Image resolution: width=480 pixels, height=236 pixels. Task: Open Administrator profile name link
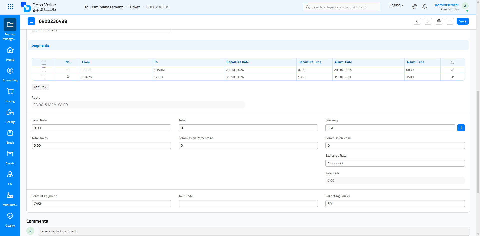point(447,5)
